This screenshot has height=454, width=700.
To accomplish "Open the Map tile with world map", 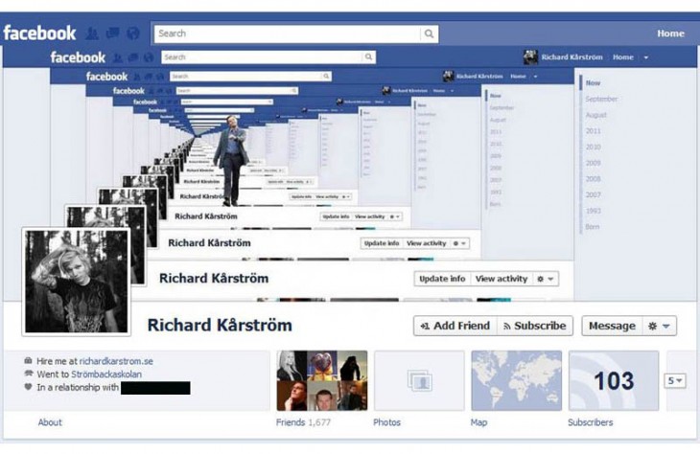I will click(517, 380).
